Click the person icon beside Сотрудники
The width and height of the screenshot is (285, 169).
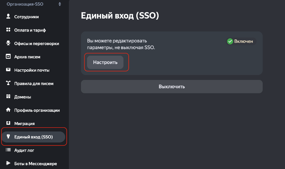8,16
